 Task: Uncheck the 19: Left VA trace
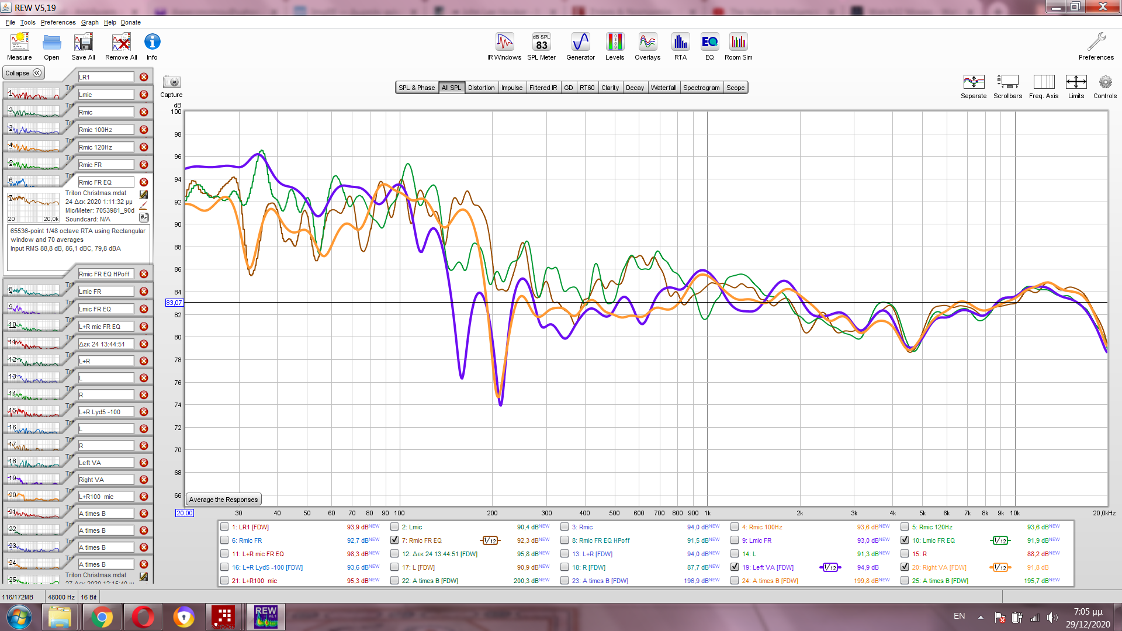735,567
